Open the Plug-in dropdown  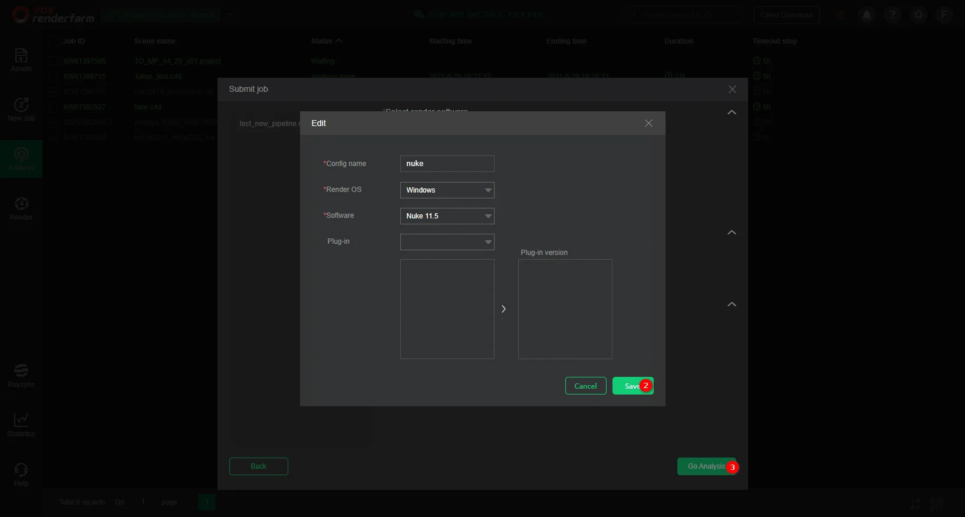coord(447,242)
